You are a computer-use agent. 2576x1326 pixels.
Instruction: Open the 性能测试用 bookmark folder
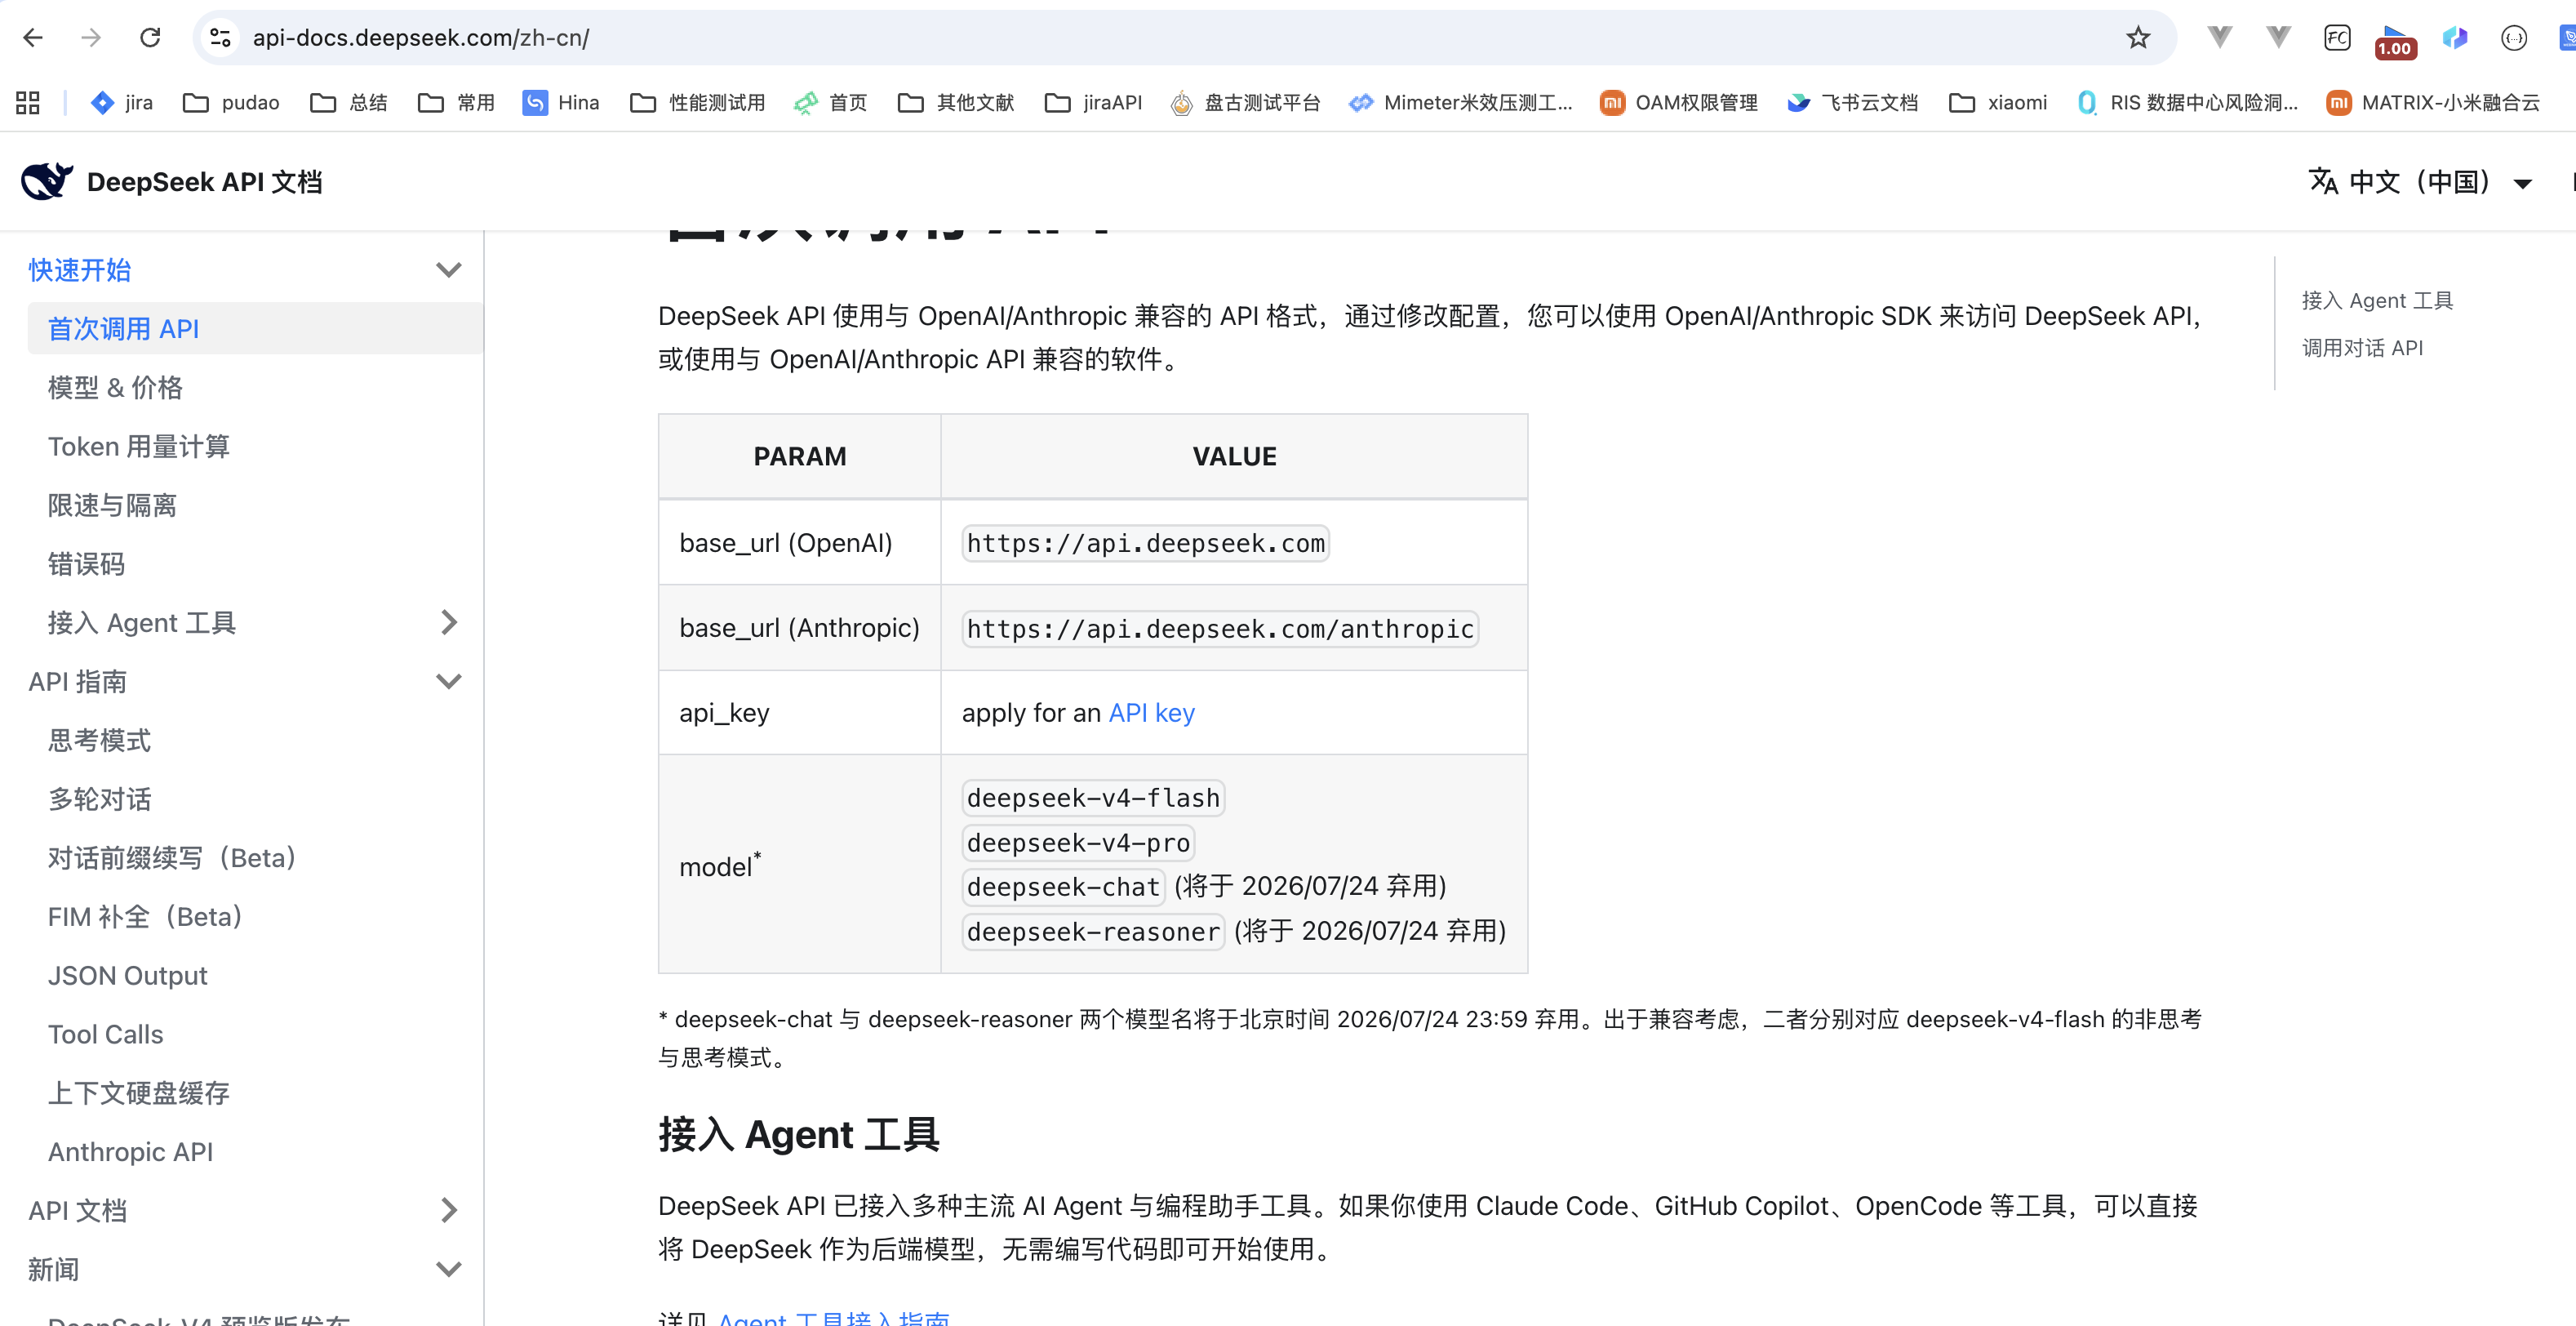(x=698, y=102)
